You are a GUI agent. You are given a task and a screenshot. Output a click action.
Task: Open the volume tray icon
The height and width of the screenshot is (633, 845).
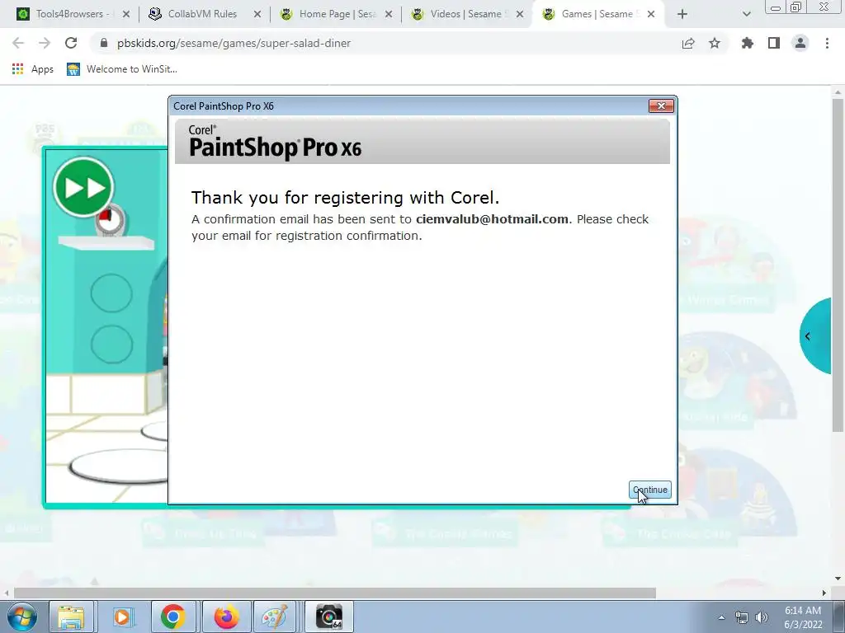click(761, 617)
